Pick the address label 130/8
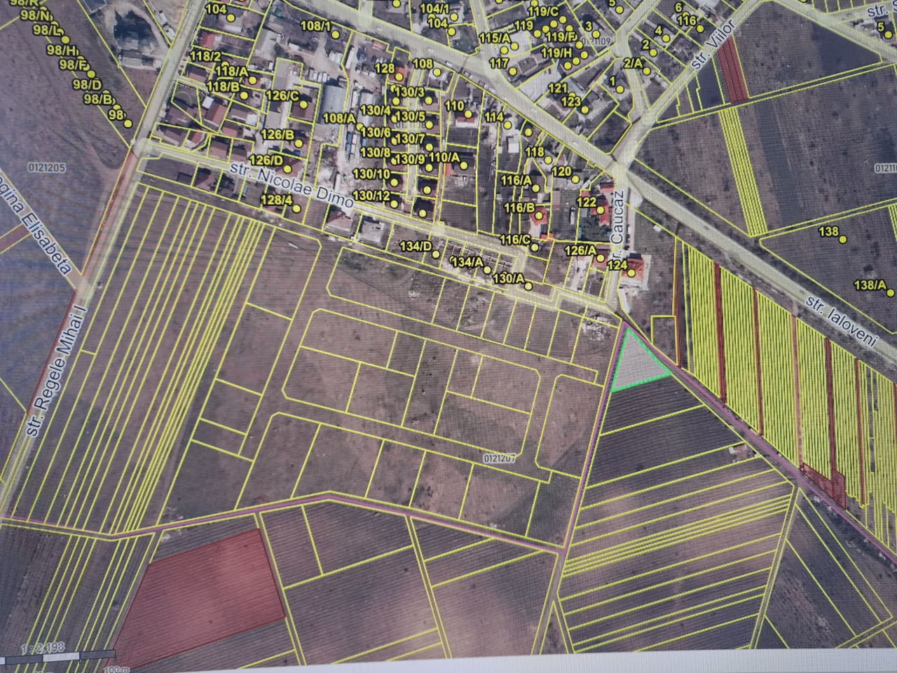897x673 pixels. (x=376, y=152)
